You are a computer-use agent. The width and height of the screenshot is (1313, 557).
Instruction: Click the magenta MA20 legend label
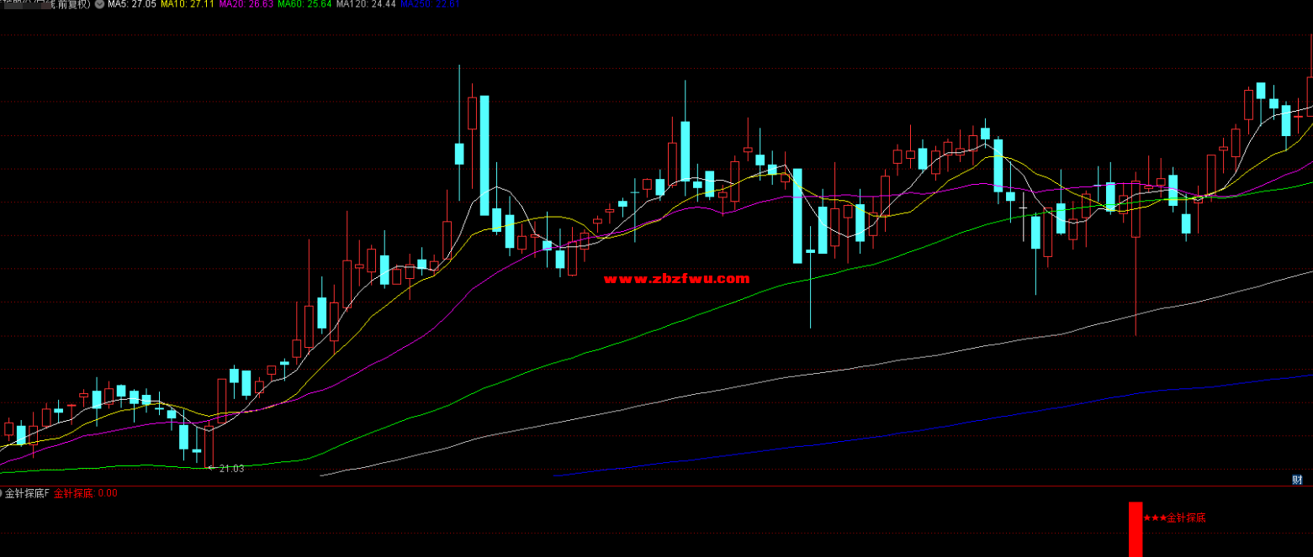(245, 4)
